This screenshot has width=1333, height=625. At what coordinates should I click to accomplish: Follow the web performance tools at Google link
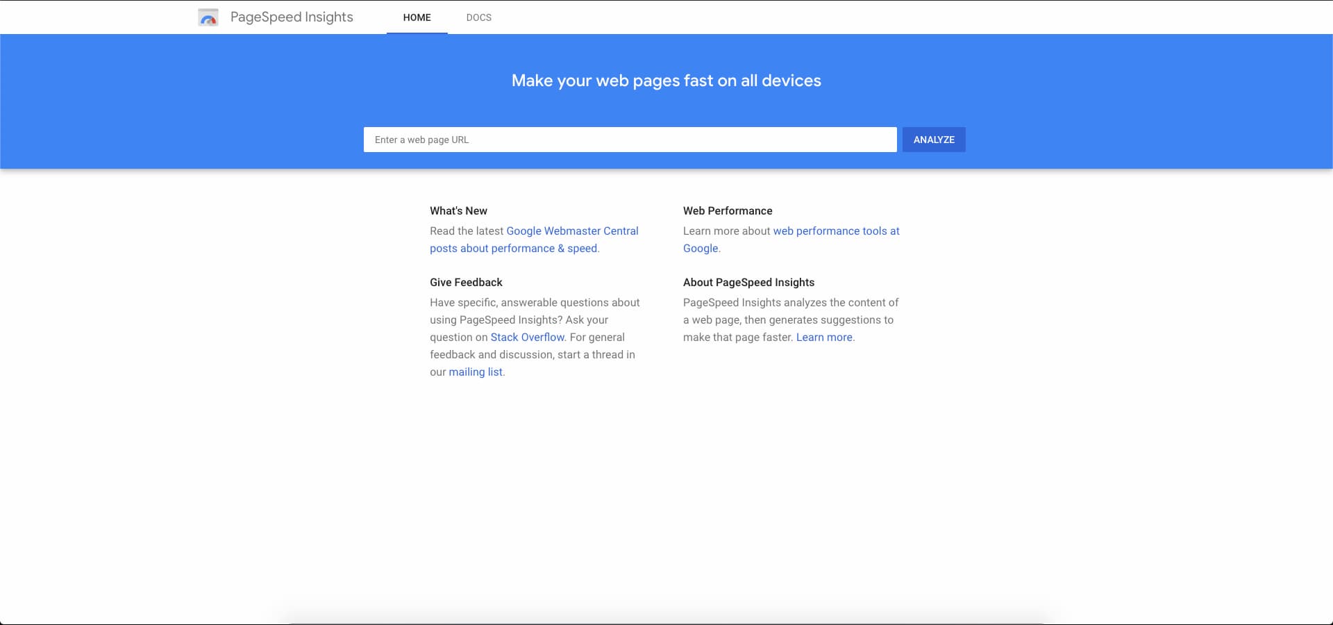pyautogui.click(x=791, y=240)
